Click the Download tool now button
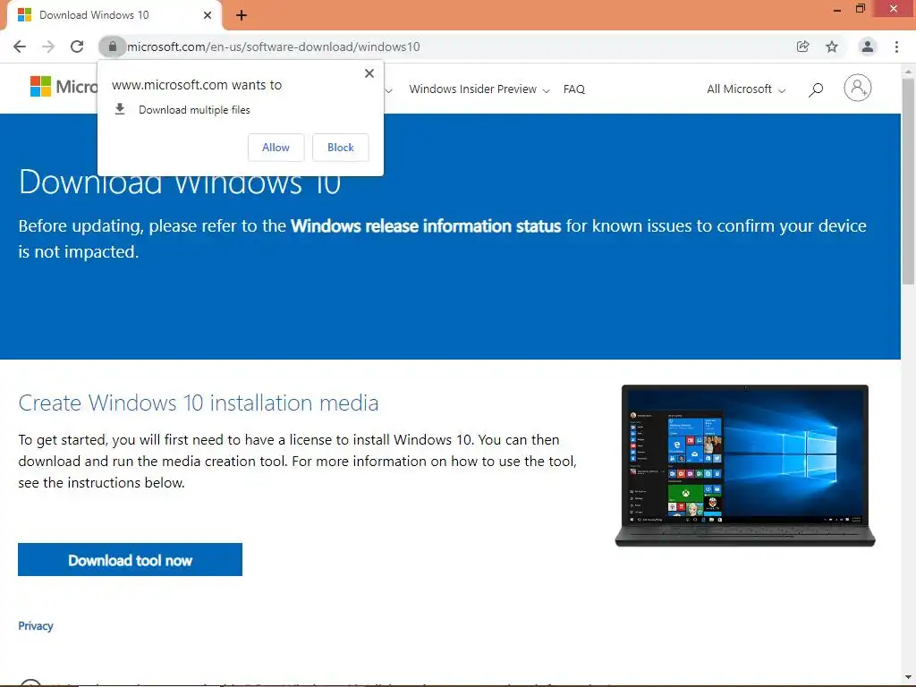The height and width of the screenshot is (687, 916). [131, 560]
